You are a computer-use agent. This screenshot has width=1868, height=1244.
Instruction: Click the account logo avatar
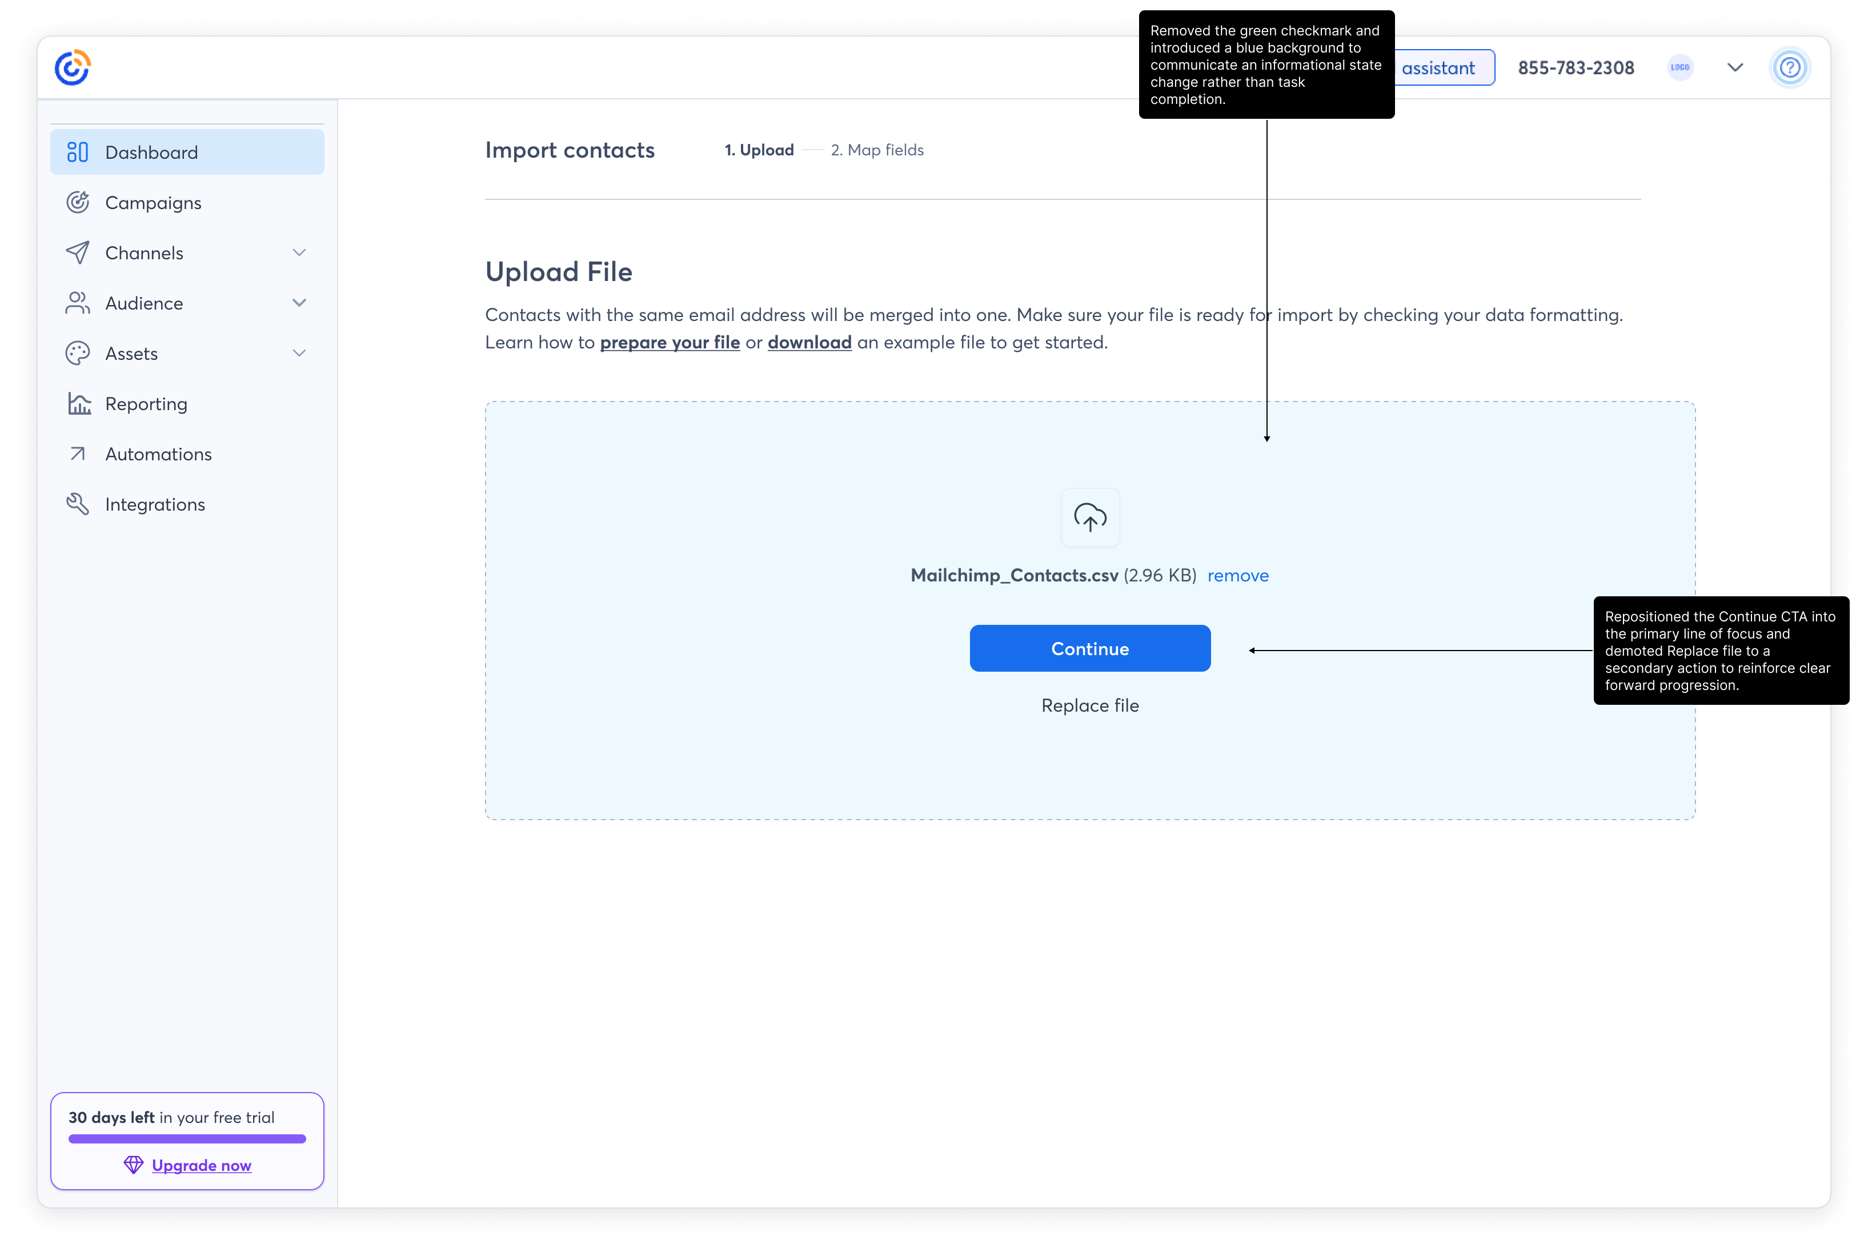[1680, 67]
